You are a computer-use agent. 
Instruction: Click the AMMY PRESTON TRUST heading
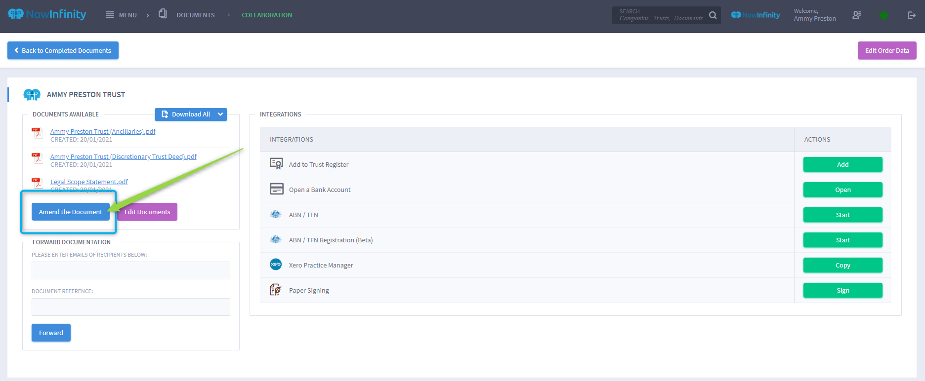point(86,94)
